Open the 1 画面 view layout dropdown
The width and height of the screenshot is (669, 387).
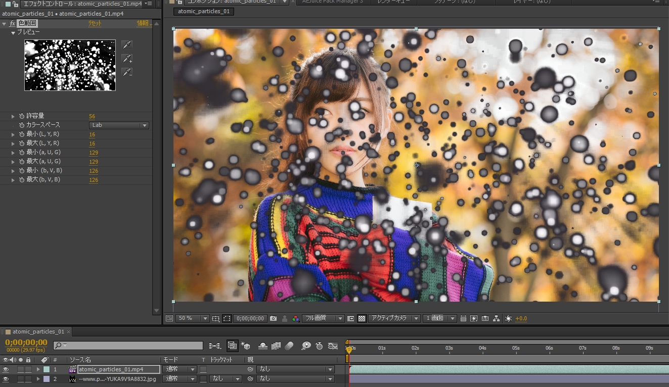click(439, 318)
